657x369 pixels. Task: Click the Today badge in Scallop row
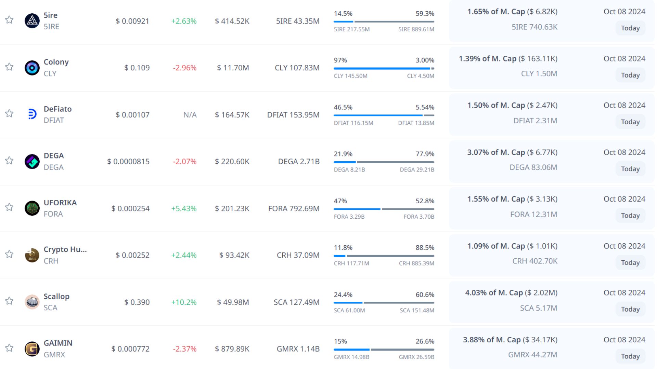630,309
